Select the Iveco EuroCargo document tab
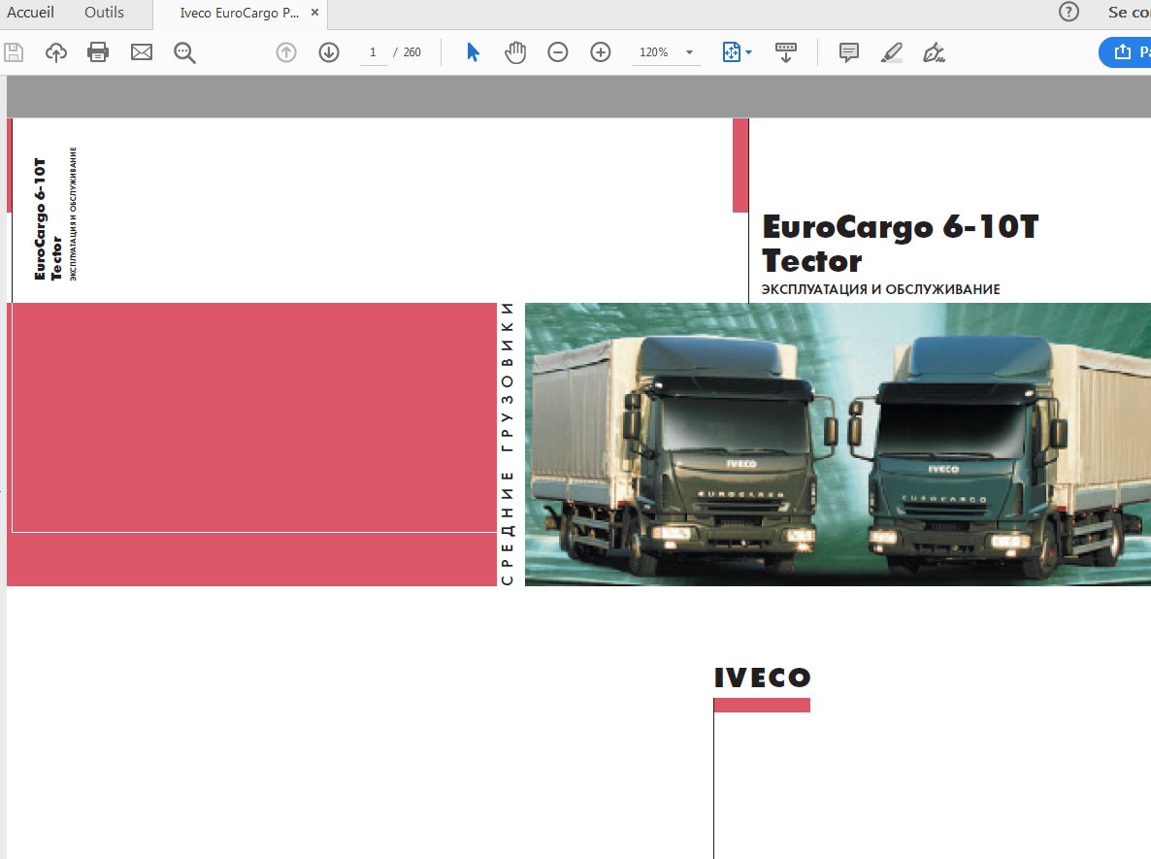Image resolution: width=1151 pixels, height=859 pixels. [240, 14]
